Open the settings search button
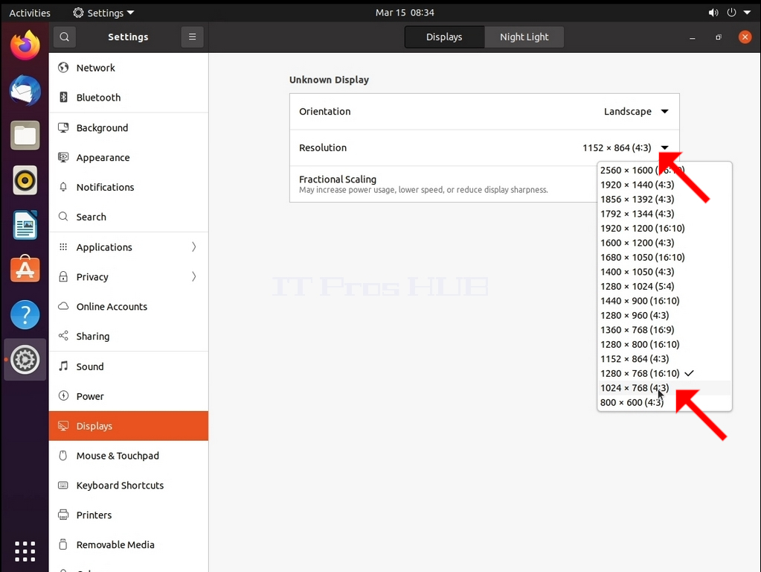 [64, 37]
